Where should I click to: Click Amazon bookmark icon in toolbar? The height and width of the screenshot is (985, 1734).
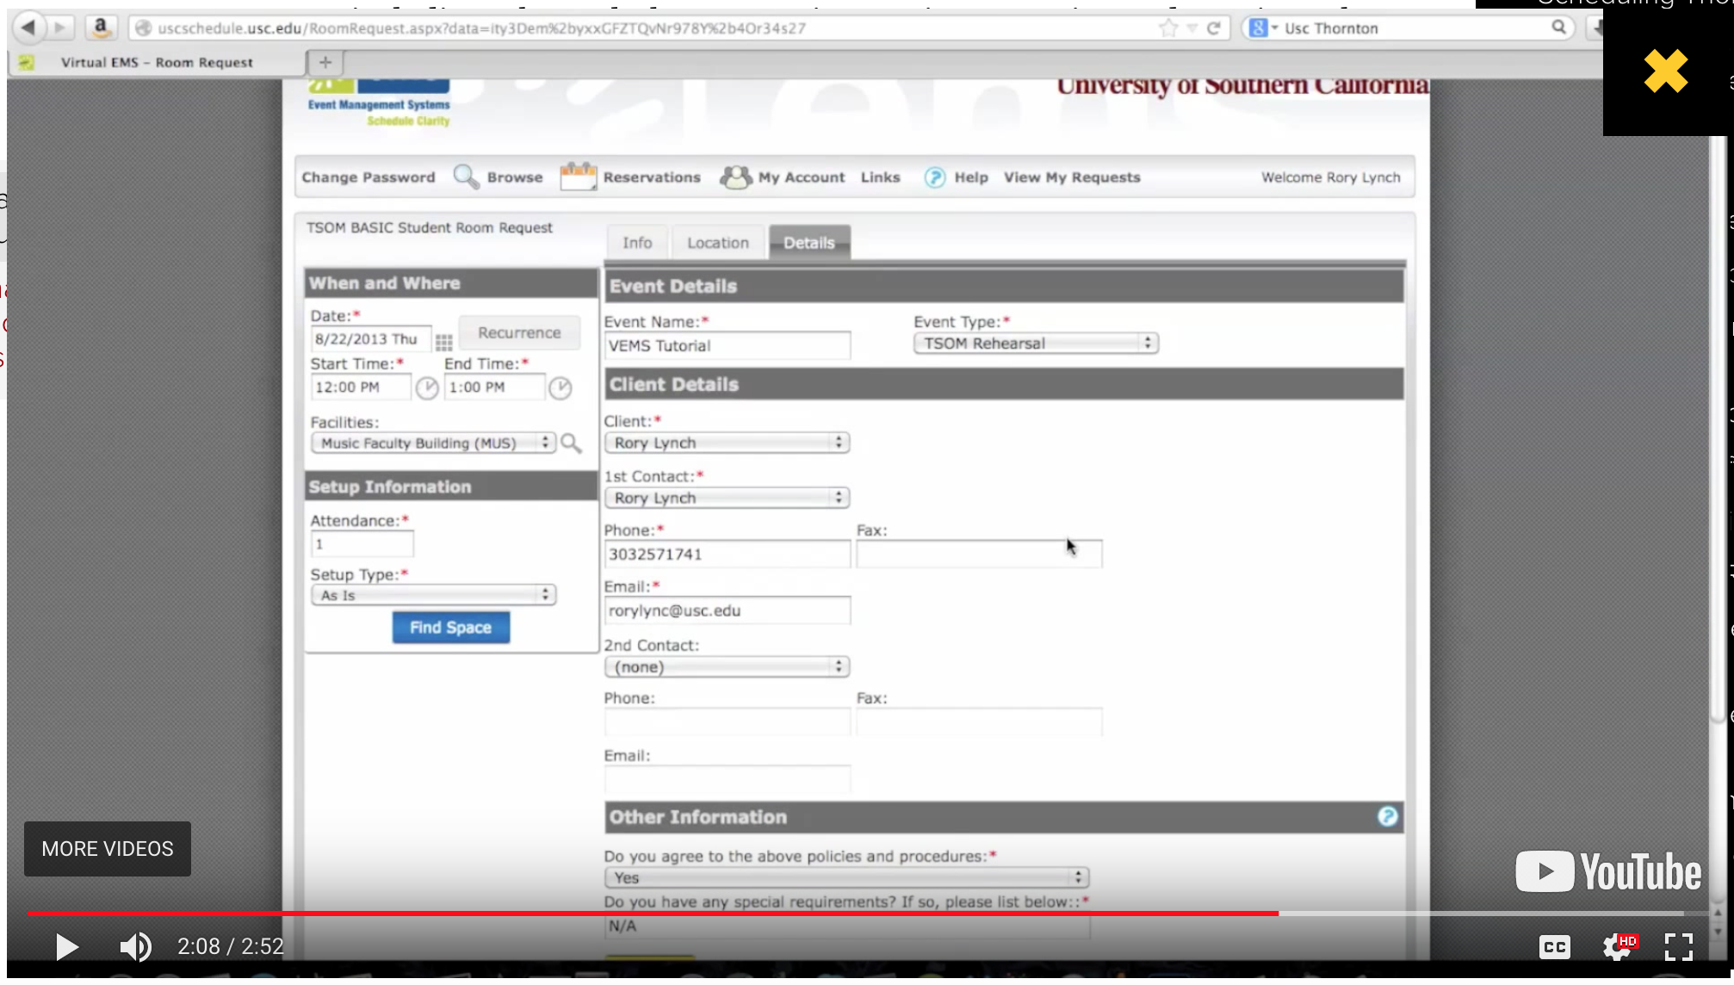coord(101,28)
